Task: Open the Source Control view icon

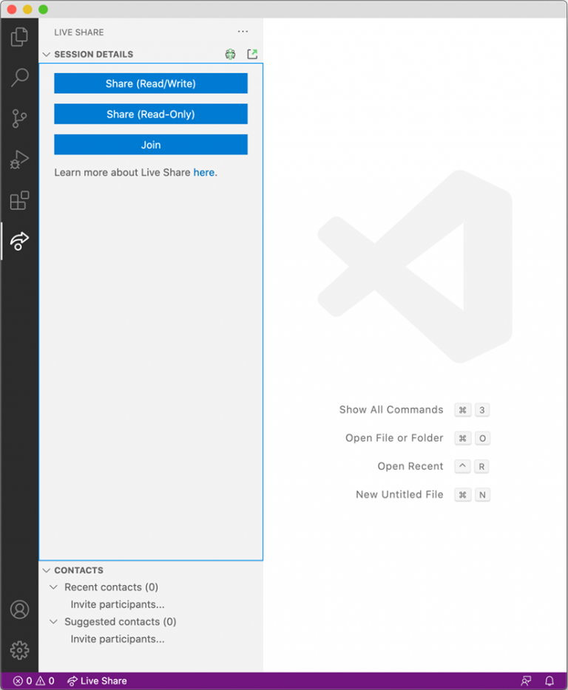Action: pos(19,118)
